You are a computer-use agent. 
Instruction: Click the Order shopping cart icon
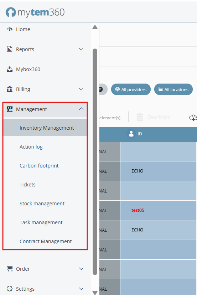pyautogui.click(x=10, y=269)
